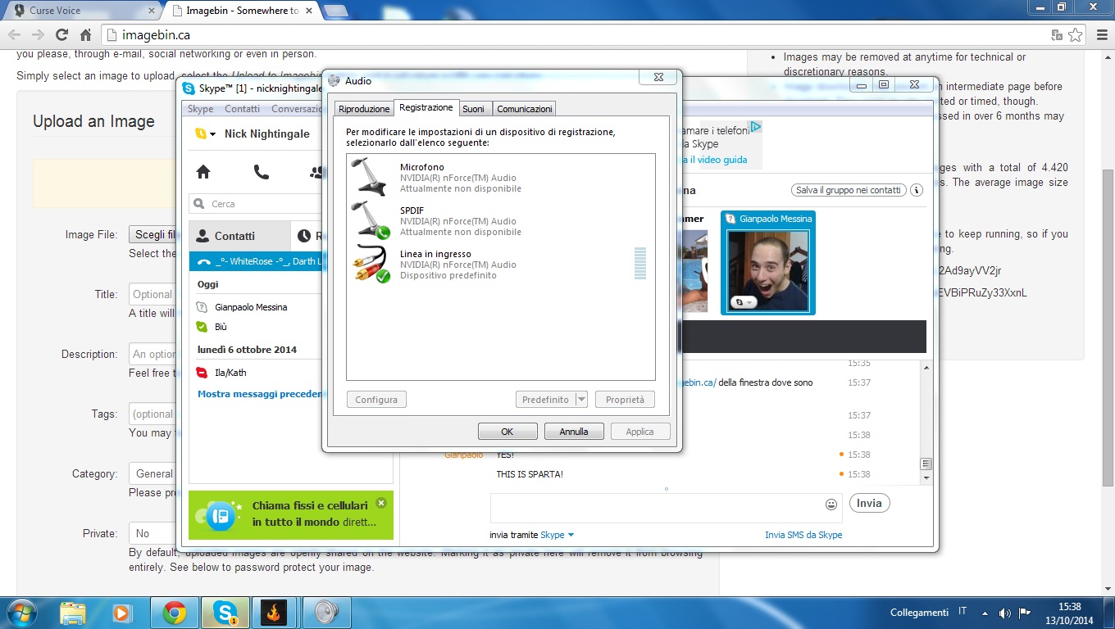Click Gianpaolo Messina's status icon in contacts
This screenshot has height=629, width=1115.
click(x=203, y=307)
